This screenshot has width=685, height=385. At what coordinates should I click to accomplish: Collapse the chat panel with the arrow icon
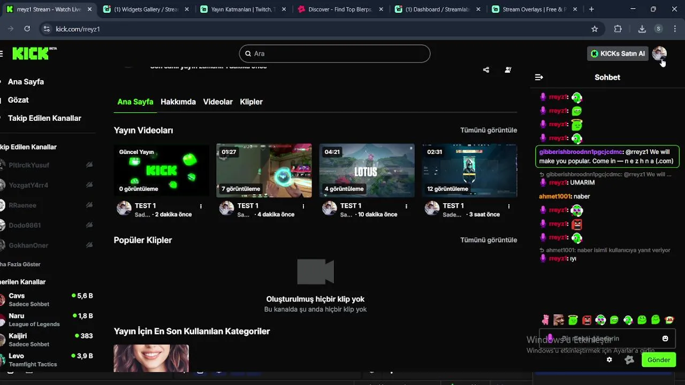click(x=539, y=78)
